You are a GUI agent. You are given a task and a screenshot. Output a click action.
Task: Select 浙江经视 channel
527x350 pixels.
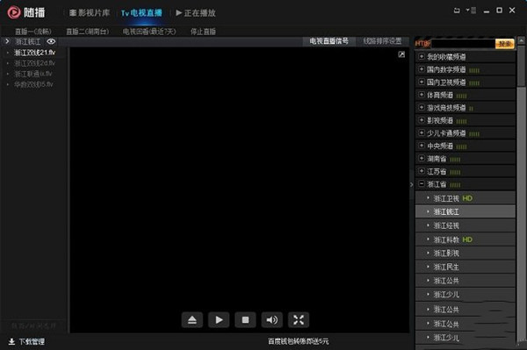pyautogui.click(x=466, y=225)
